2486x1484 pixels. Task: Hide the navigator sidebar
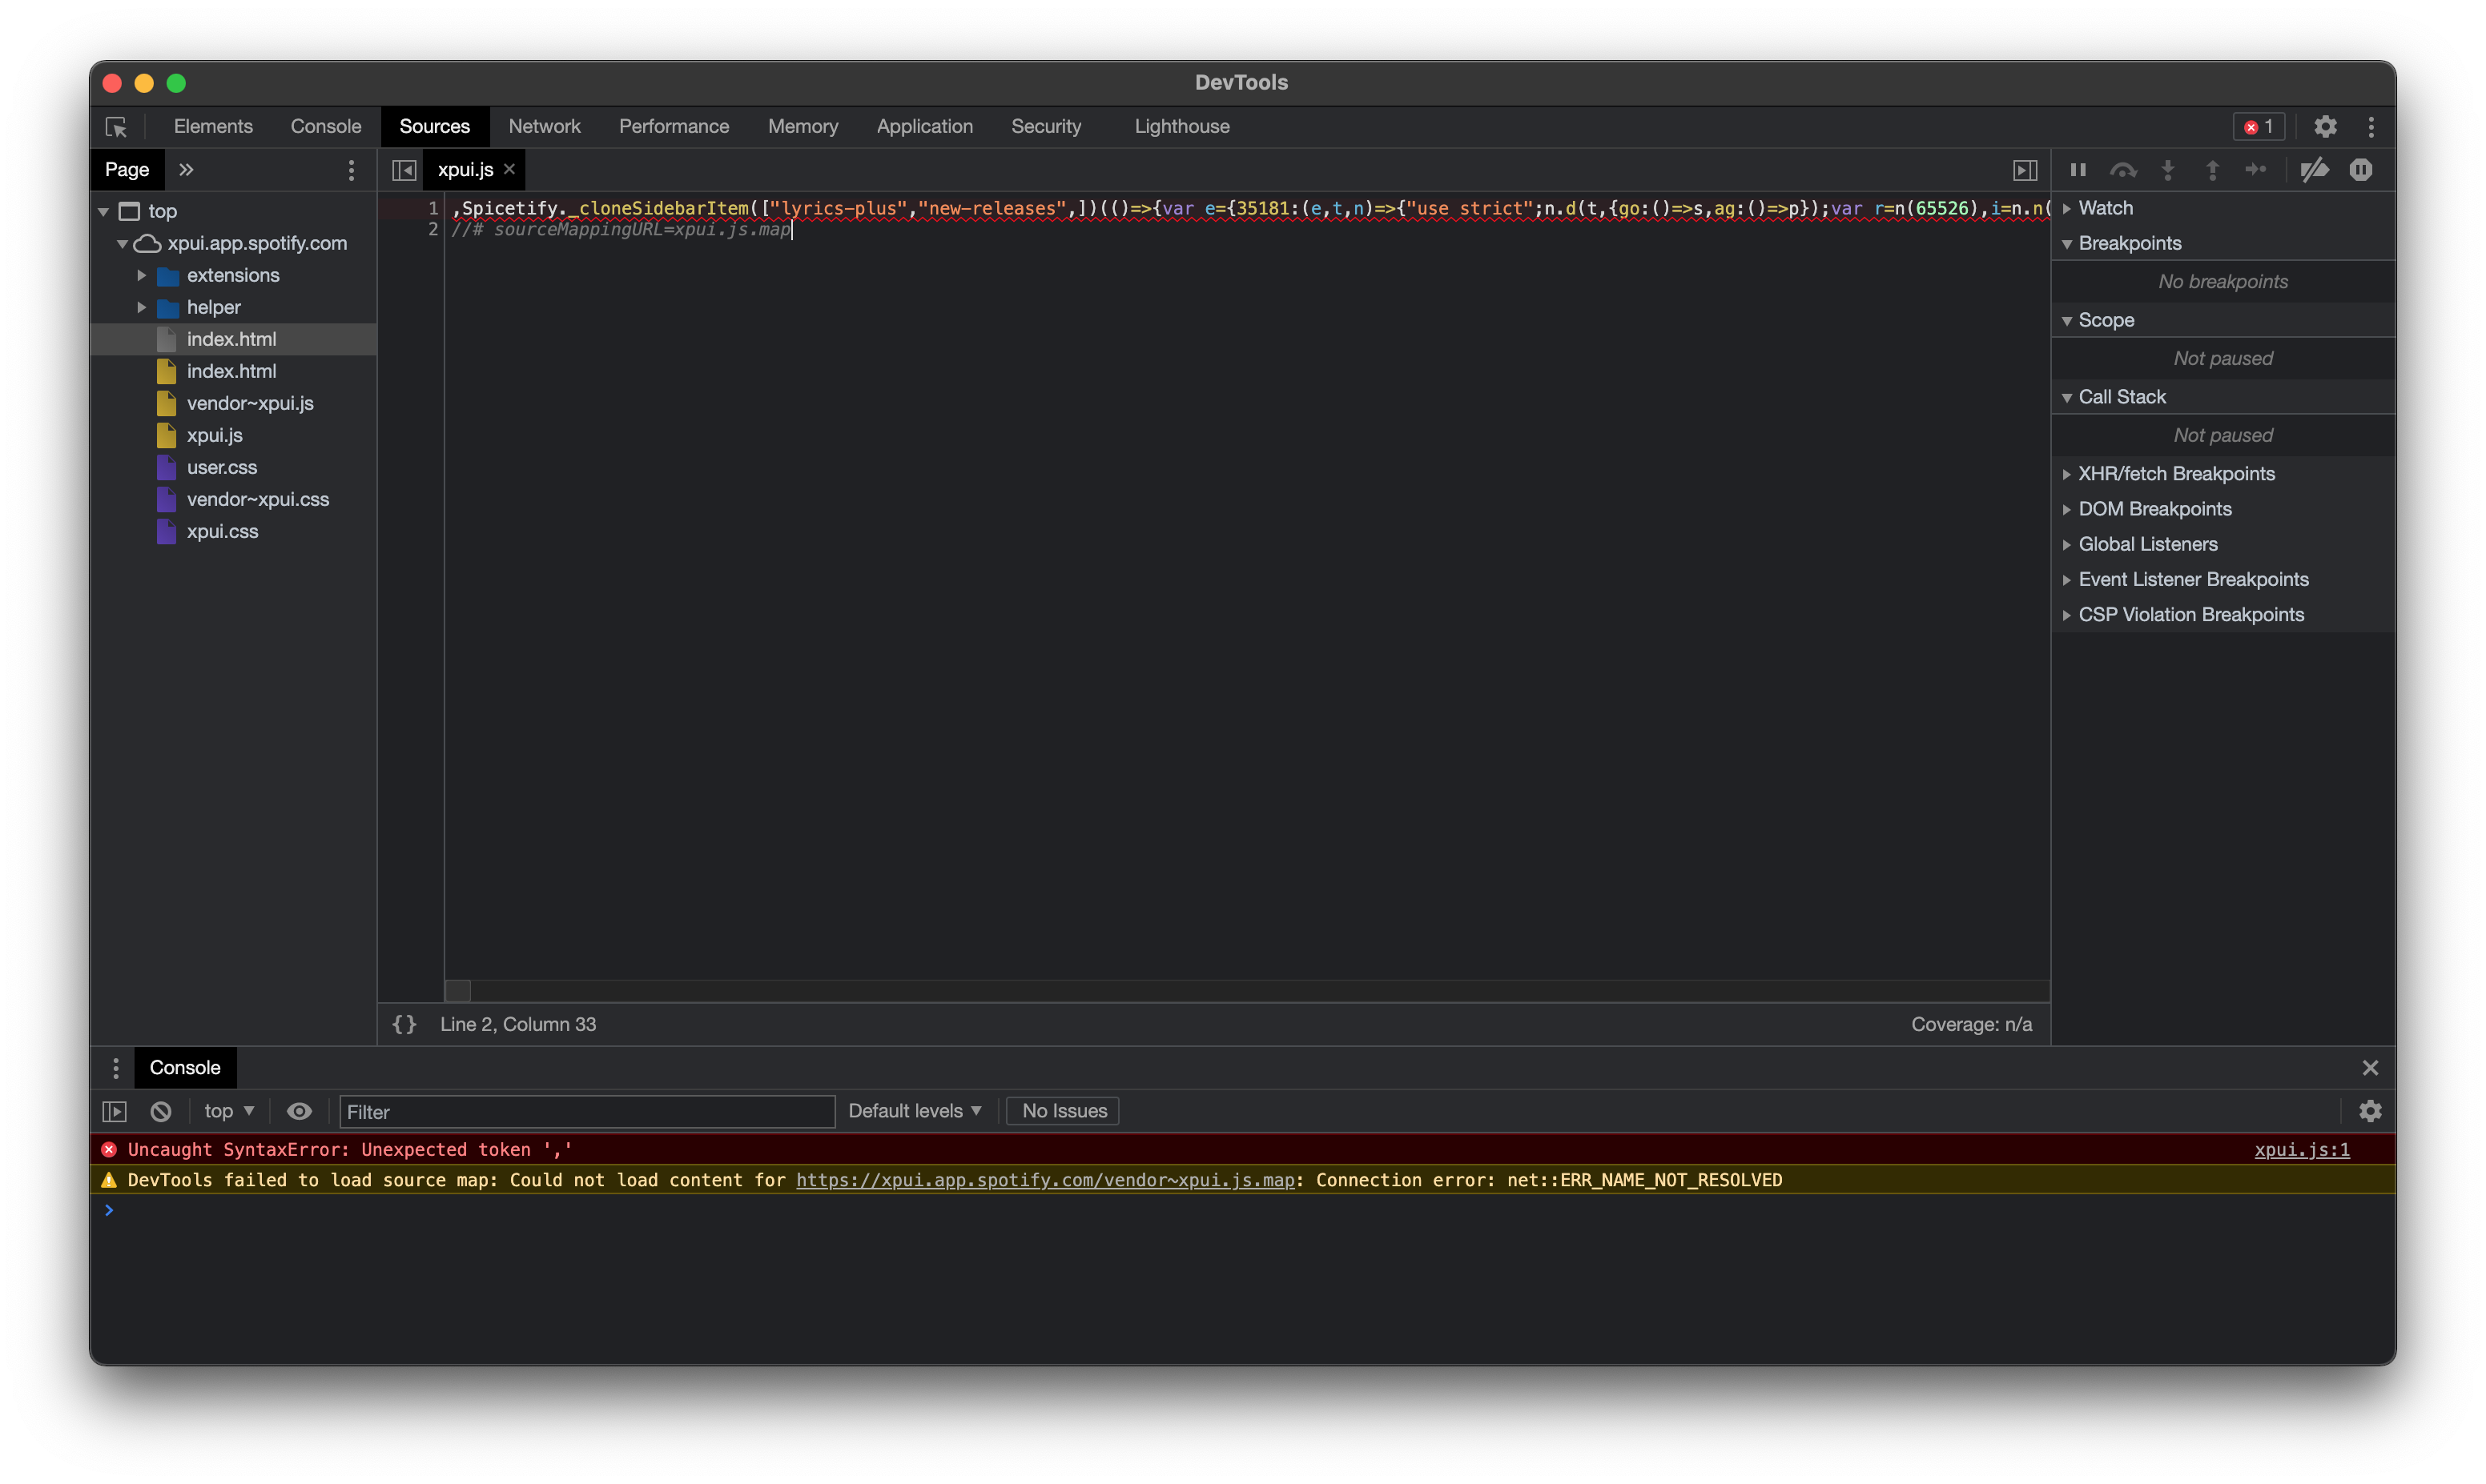pyautogui.click(x=404, y=170)
